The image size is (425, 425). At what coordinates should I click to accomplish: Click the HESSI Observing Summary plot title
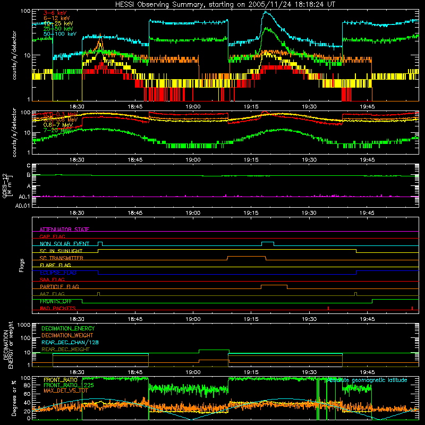[225, 5]
